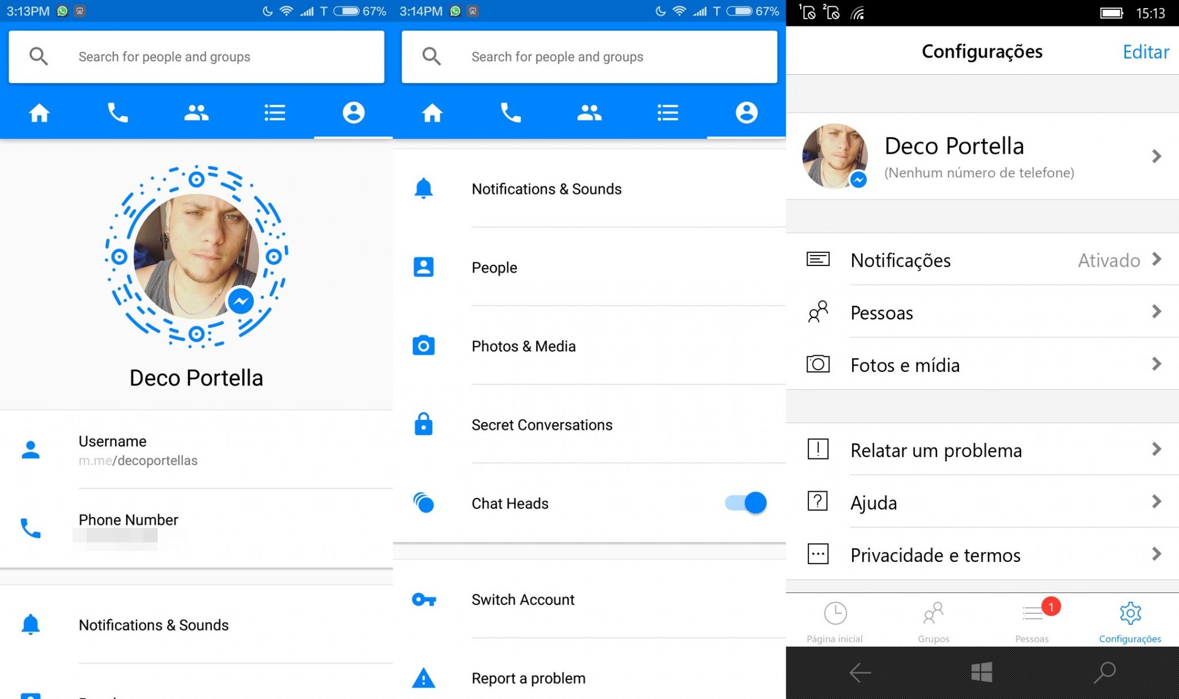Tap key icon for Switch Account

click(424, 600)
